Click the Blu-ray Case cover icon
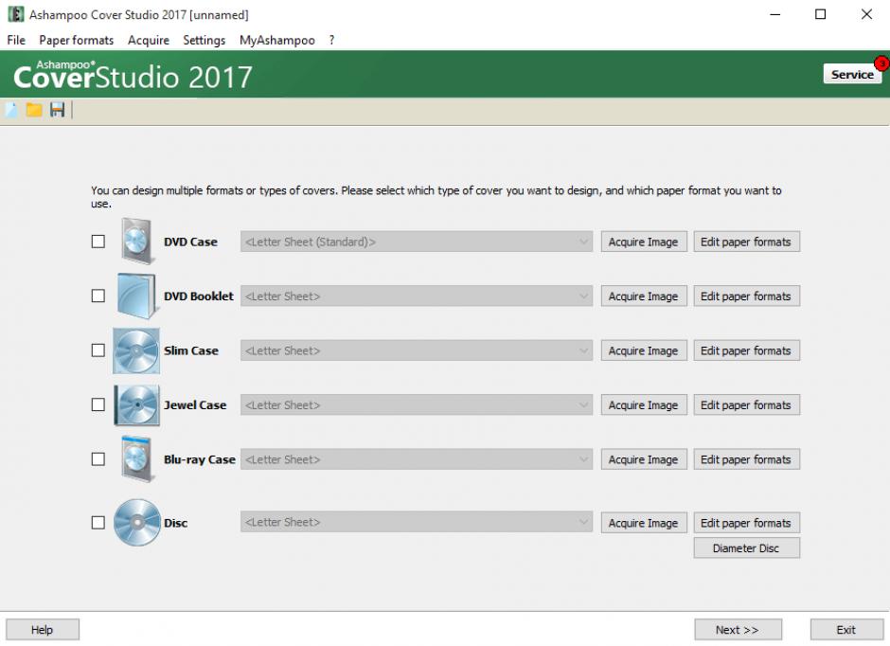This screenshot has width=890, height=646. click(x=136, y=458)
